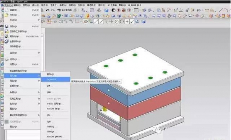Click the open-folder icon next to 打开

(6, 15)
